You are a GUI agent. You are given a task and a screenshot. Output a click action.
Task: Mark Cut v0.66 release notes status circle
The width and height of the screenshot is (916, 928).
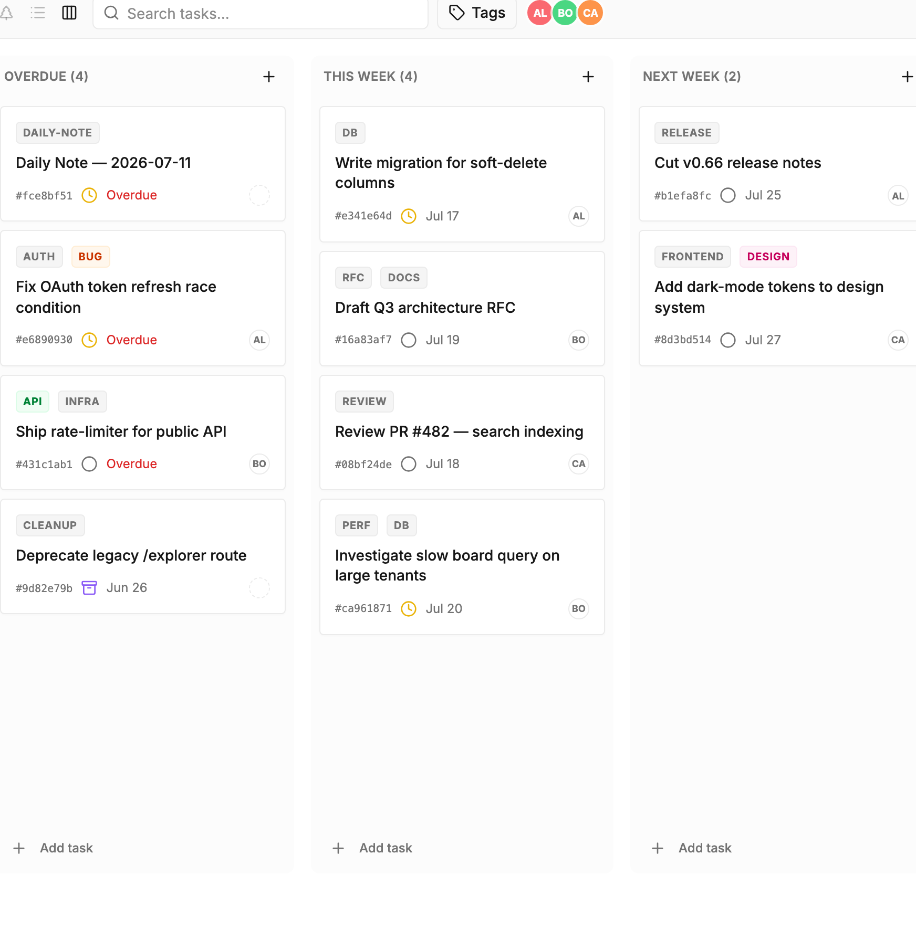tap(728, 195)
